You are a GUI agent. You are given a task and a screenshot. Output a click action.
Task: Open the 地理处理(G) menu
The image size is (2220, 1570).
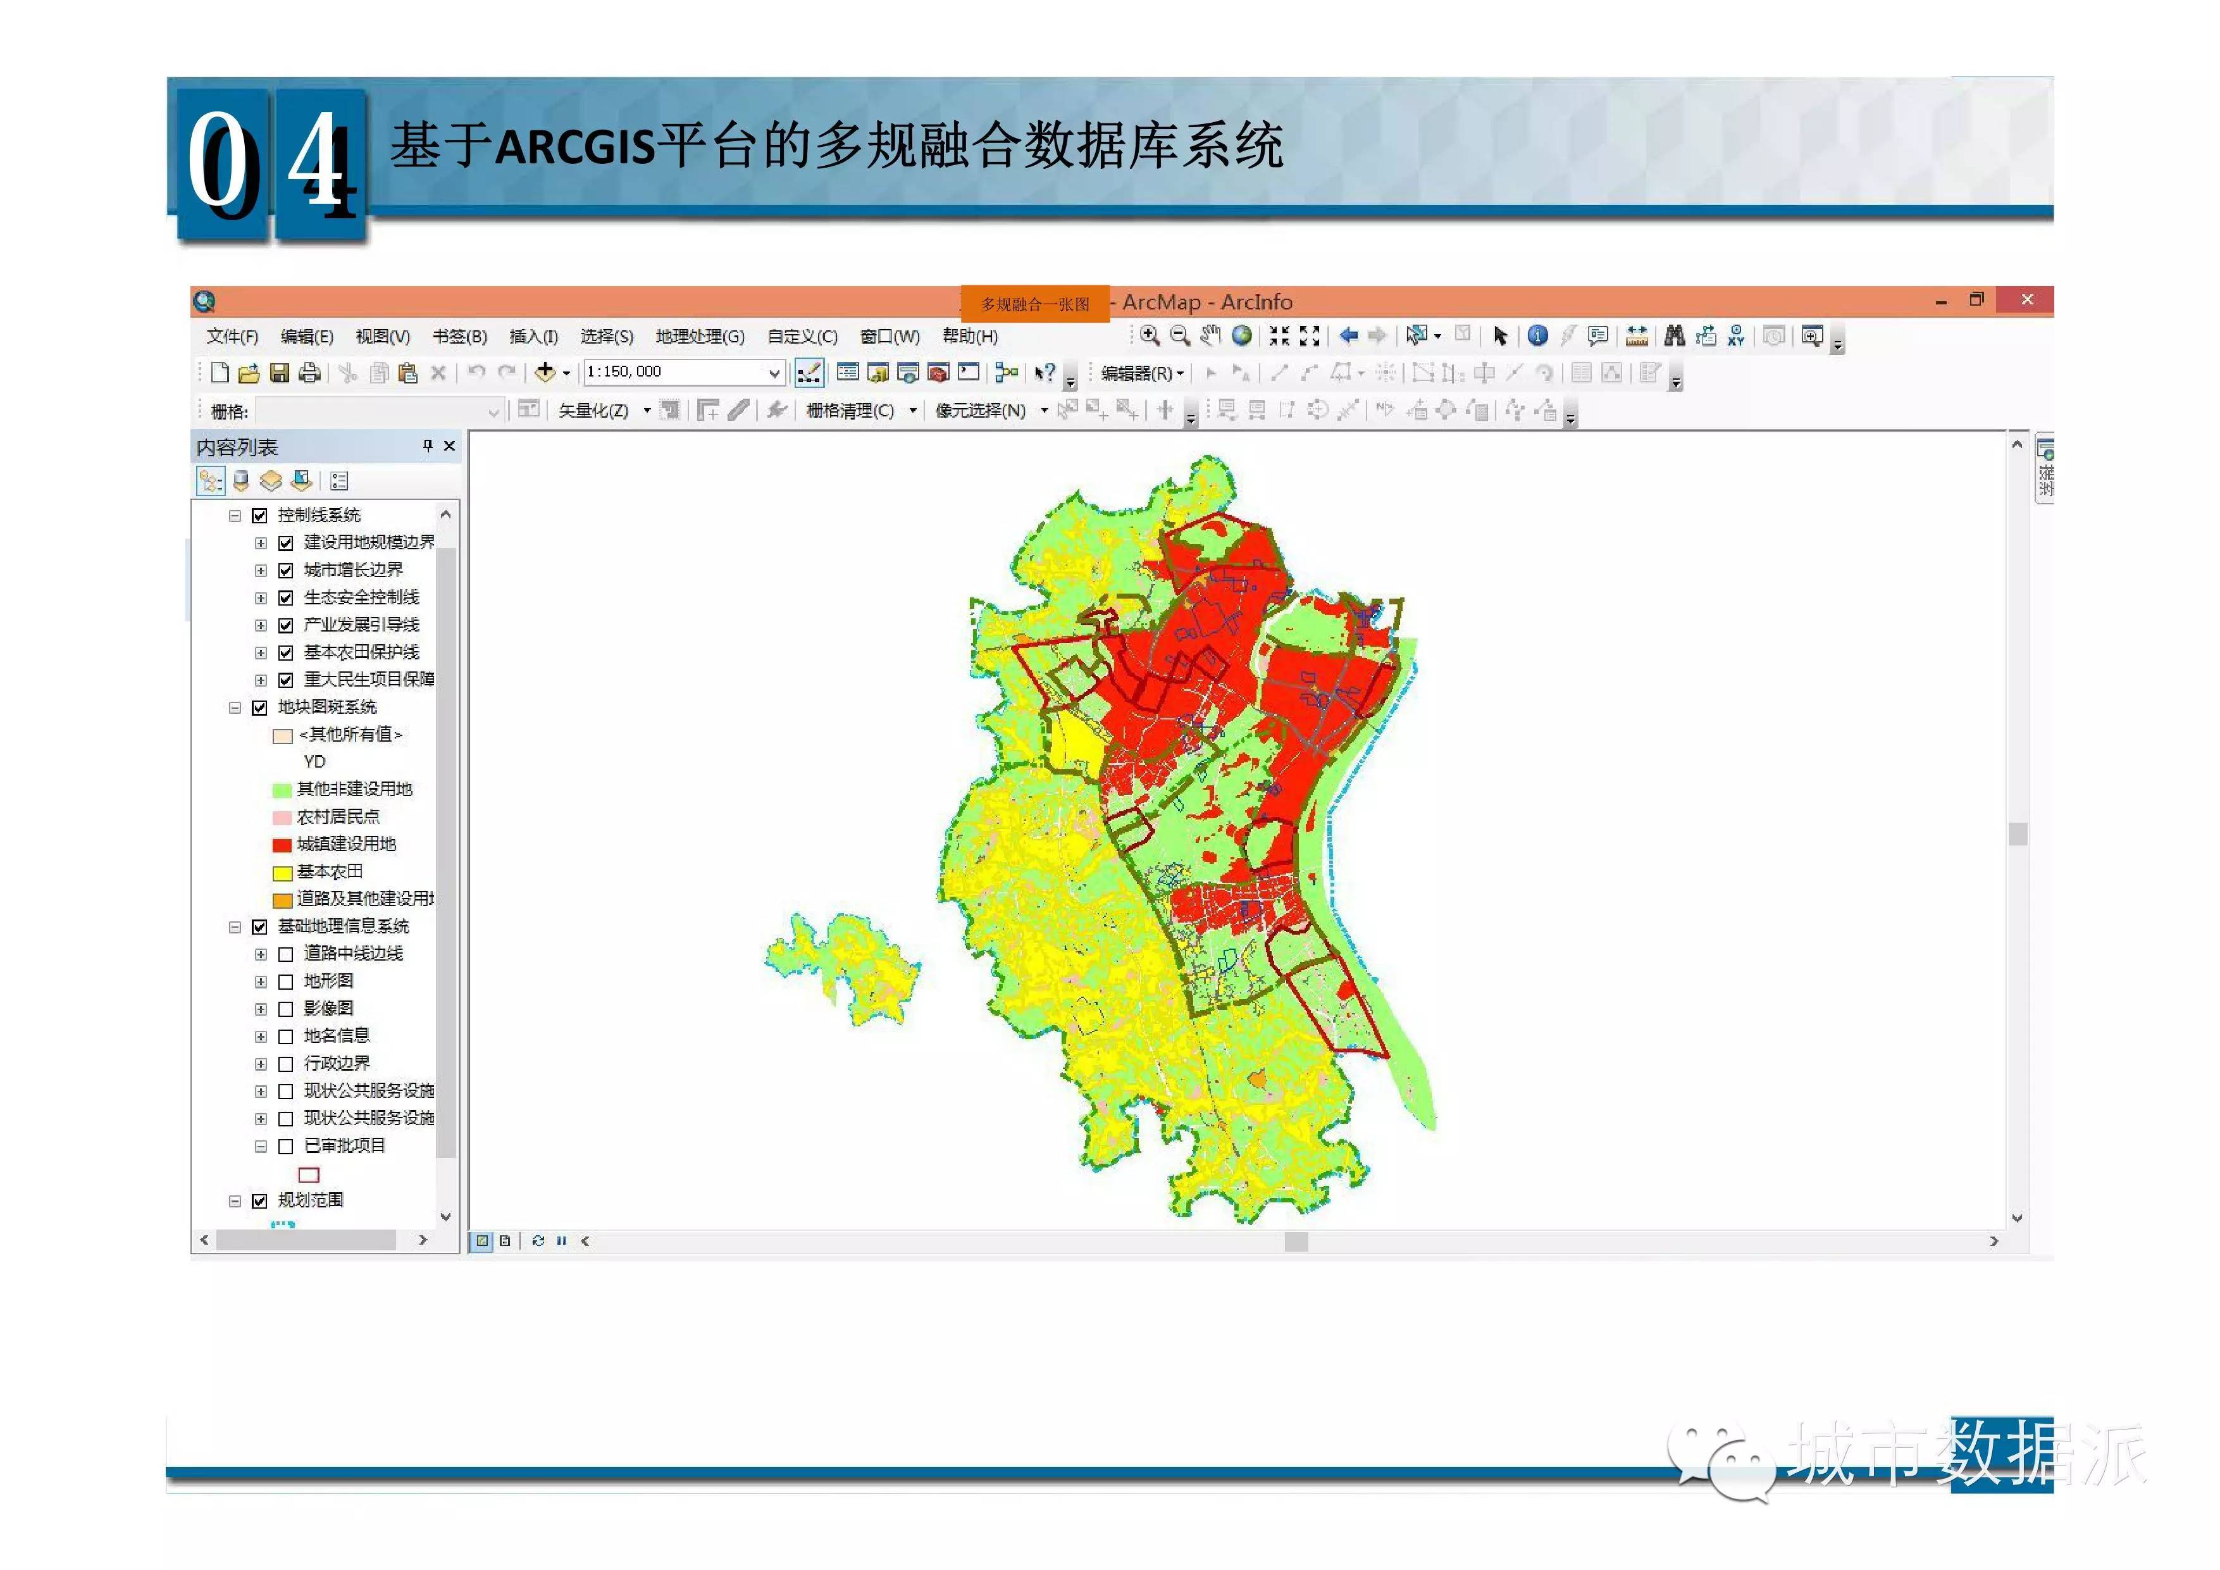[700, 335]
